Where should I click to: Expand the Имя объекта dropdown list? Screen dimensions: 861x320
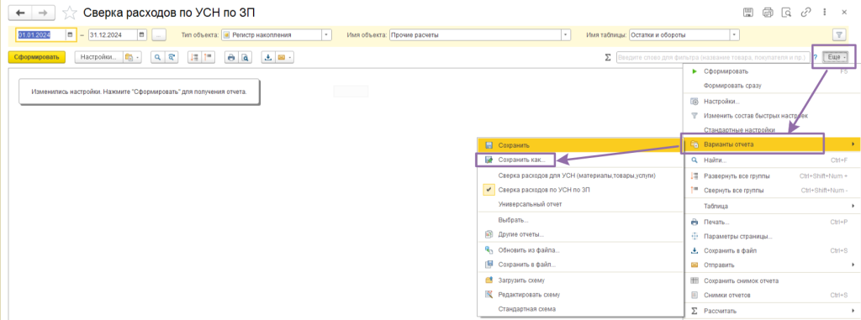click(x=566, y=35)
